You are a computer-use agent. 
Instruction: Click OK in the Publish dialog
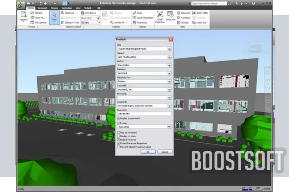click(x=148, y=152)
